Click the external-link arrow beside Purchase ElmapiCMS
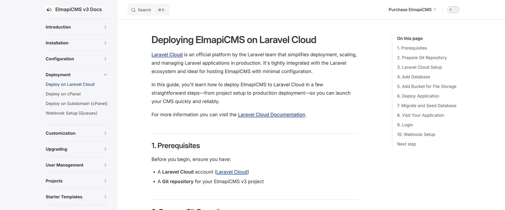The height and width of the screenshot is (210, 505). pos(435,10)
